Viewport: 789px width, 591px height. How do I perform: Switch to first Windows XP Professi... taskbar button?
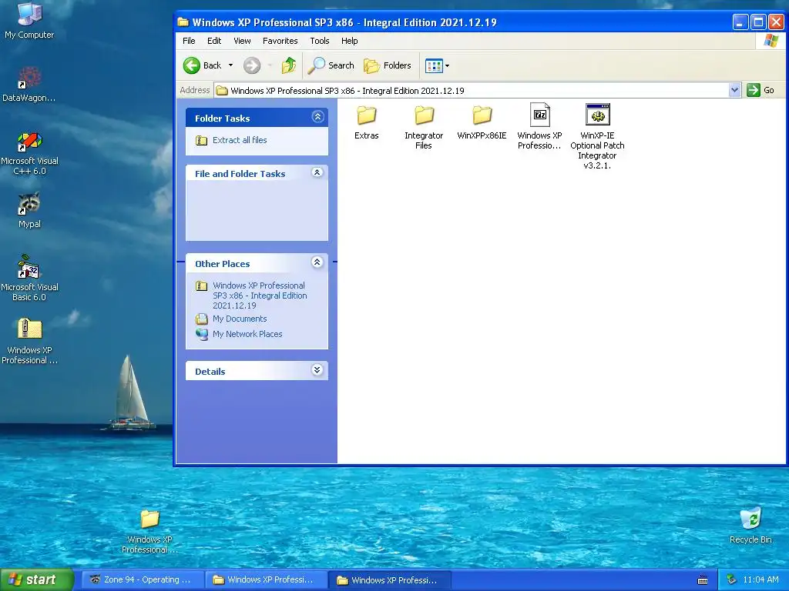[x=266, y=580]
